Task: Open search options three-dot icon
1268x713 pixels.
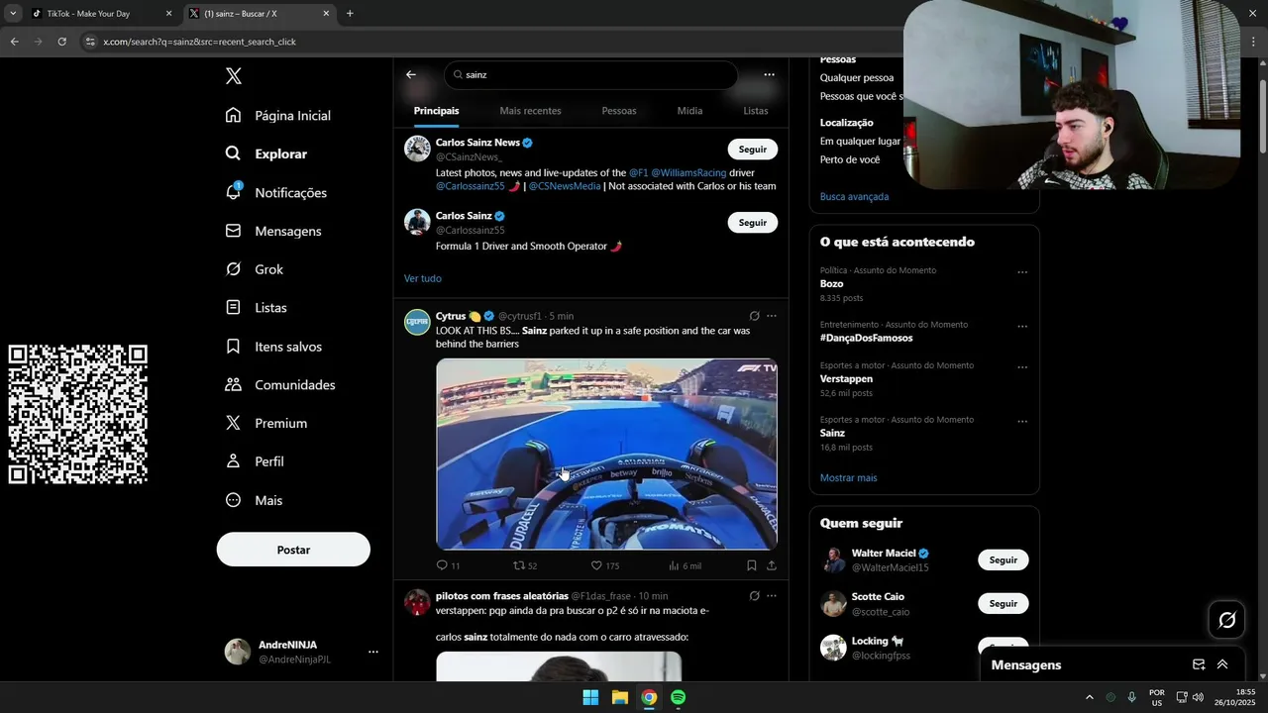Action: (769, 74)
